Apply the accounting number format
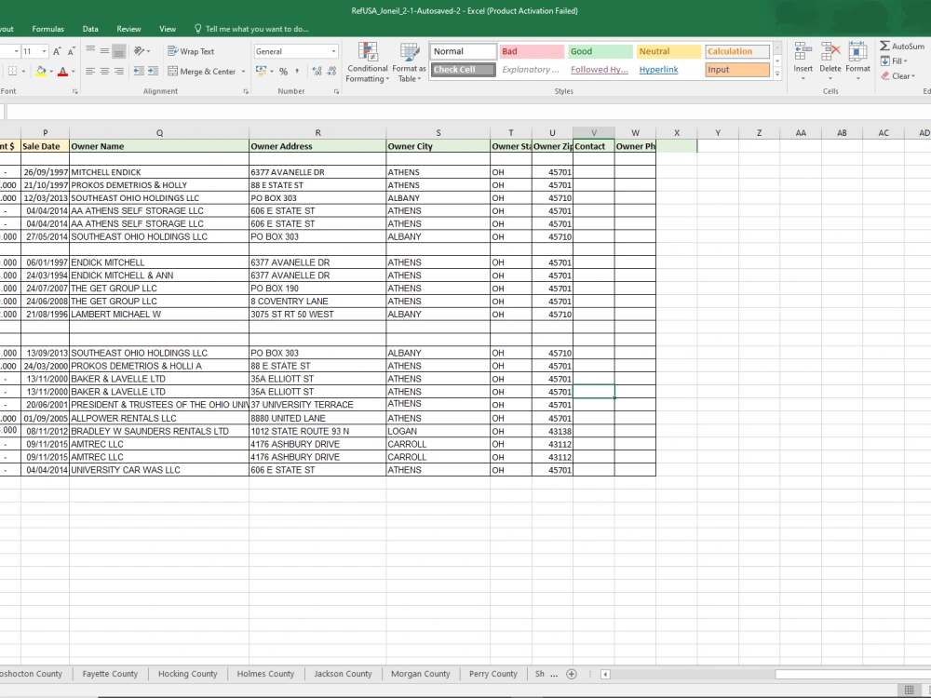Screen dimensions: 931x698 (x=262, y=72)
